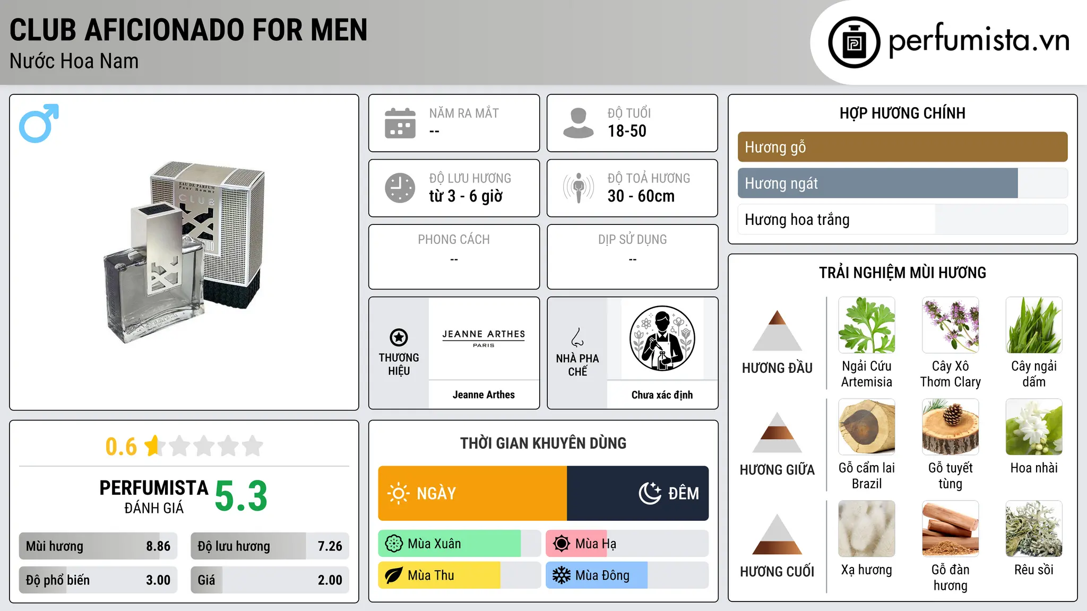1087x611 pixels.
Task: Click the perfume bottle product photo
Action: click(184, 252)
